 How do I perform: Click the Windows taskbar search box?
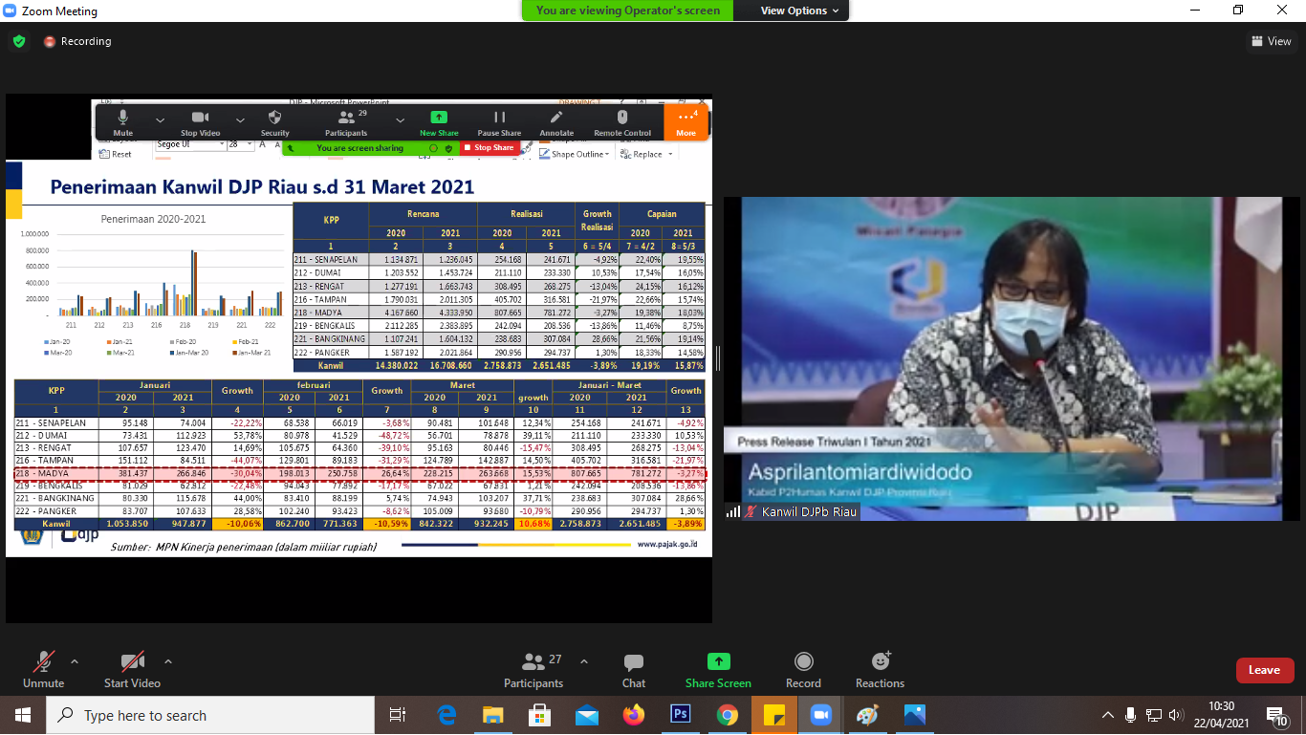(210, 715)
